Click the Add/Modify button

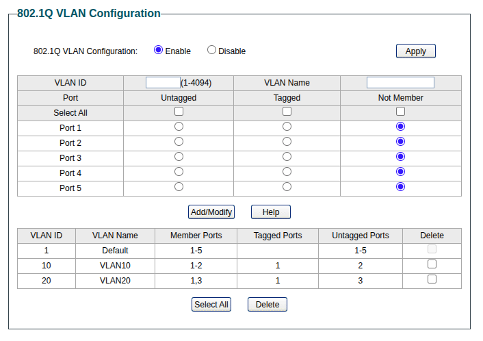211,212
